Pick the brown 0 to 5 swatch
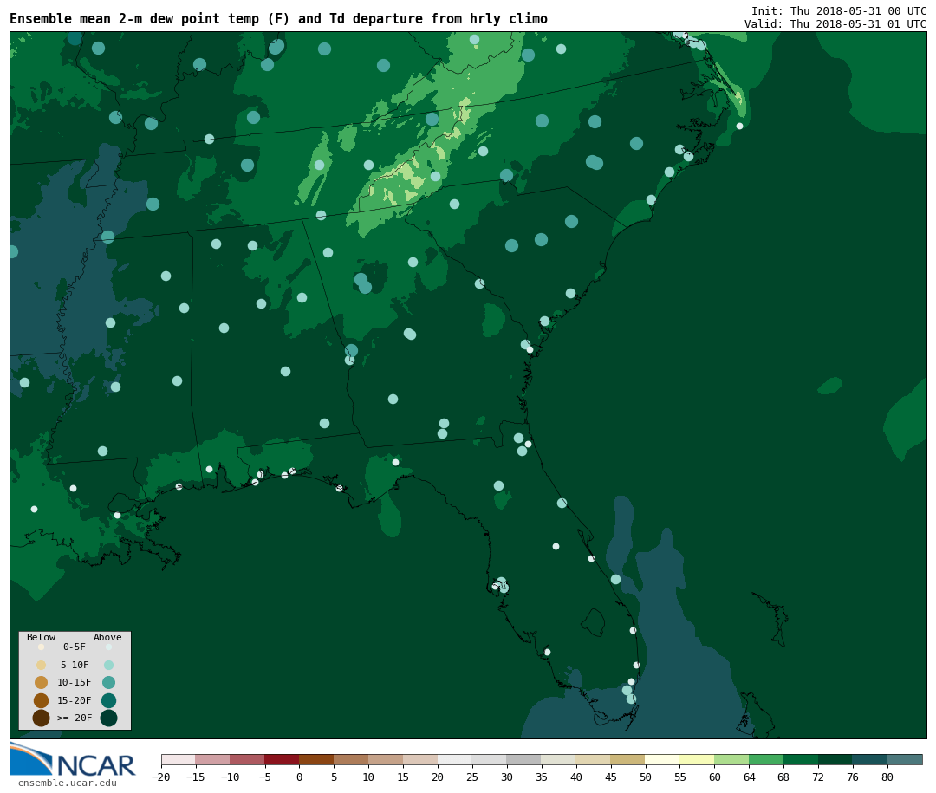 [x=317, y=759]
